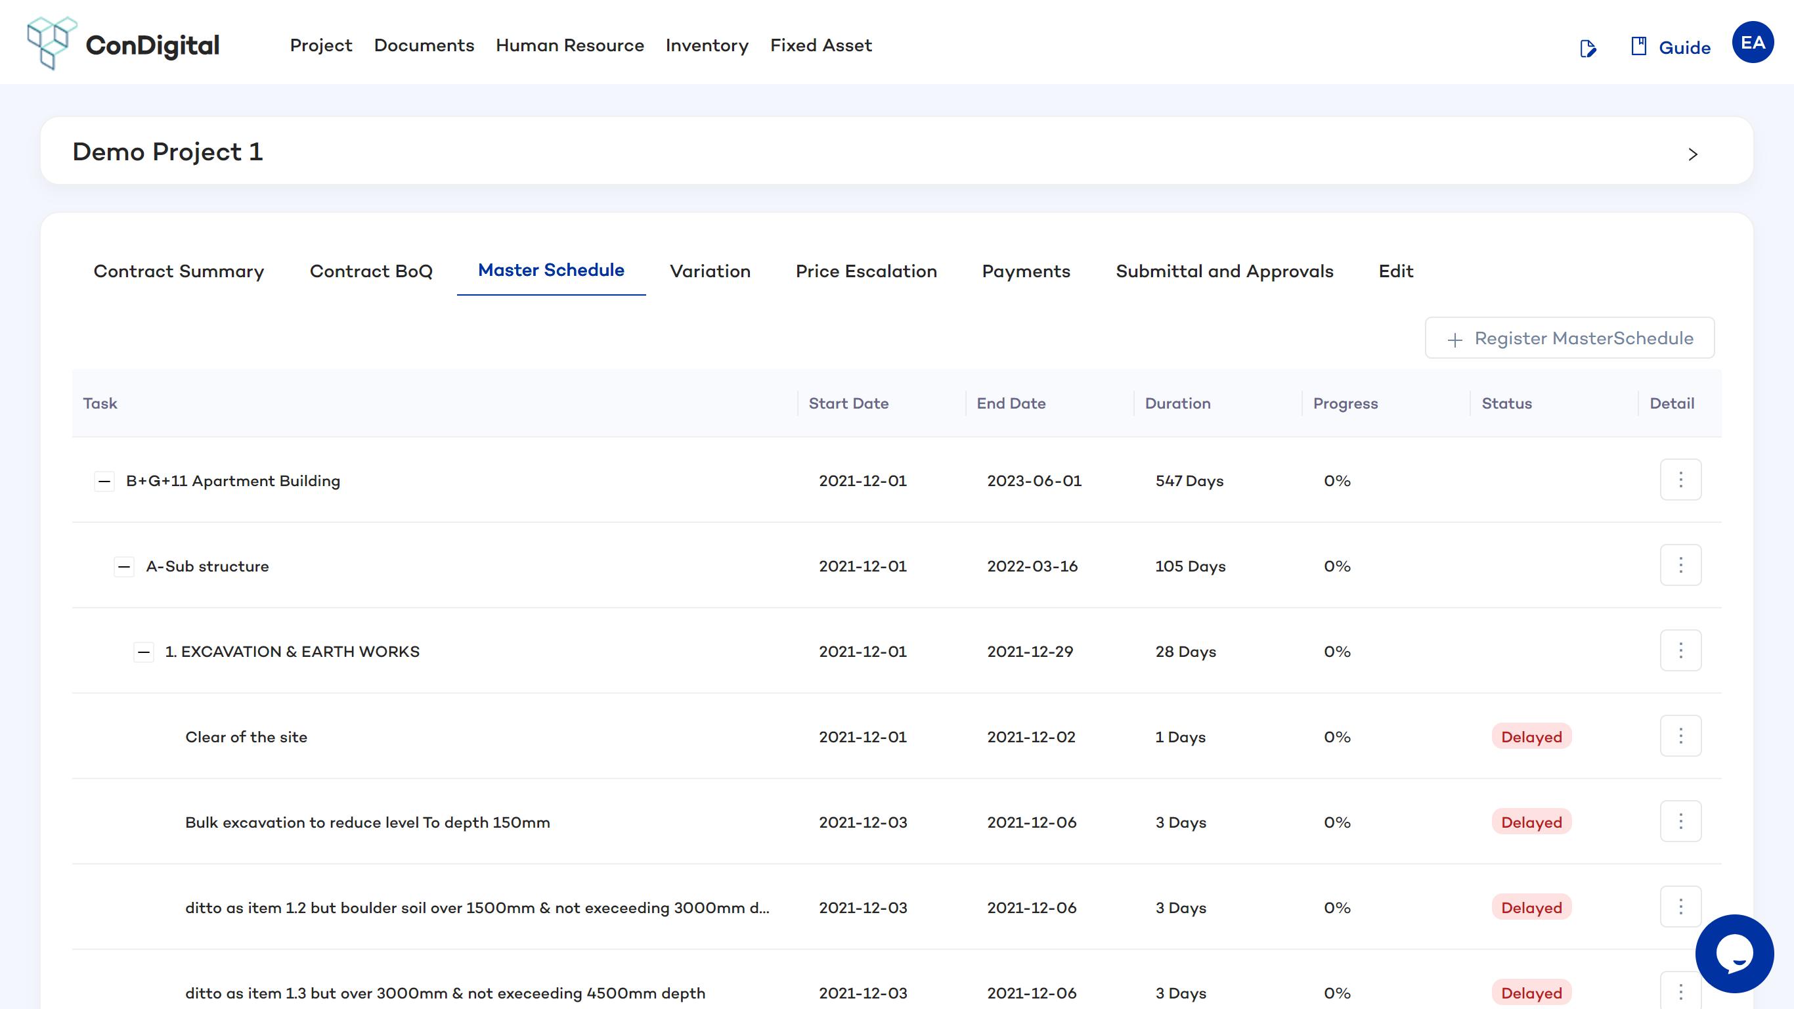Switch to the Contract BoQ tab
The height and width of the screenshot is (1009, 1794).
370,271
